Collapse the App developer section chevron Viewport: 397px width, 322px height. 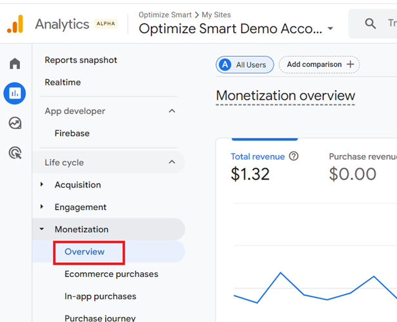[172, 111]
